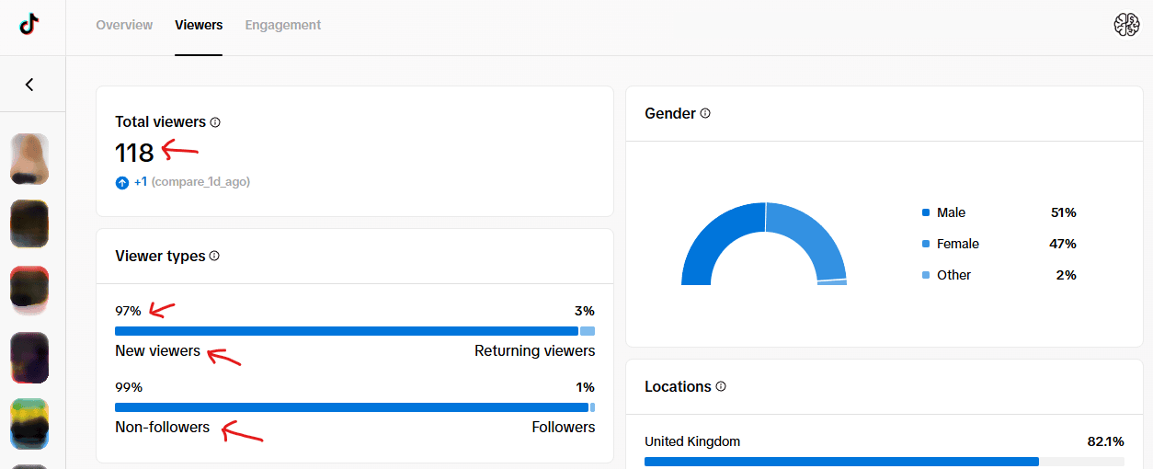Collapse sidebar with the back chevron
Viewport: 1153px width, 469px height.
(29, 85)
